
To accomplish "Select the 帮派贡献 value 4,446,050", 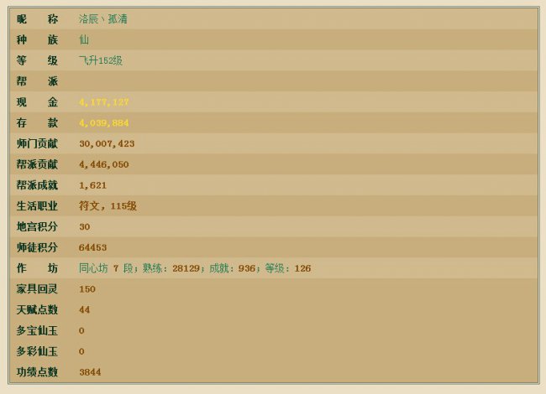I will [103, 165].
